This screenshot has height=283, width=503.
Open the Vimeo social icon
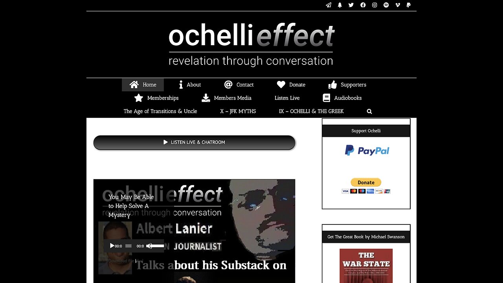[x=398, y=5]
